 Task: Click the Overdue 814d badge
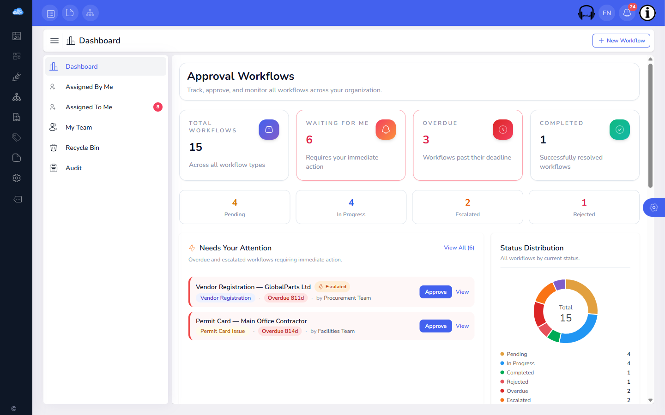280,331
